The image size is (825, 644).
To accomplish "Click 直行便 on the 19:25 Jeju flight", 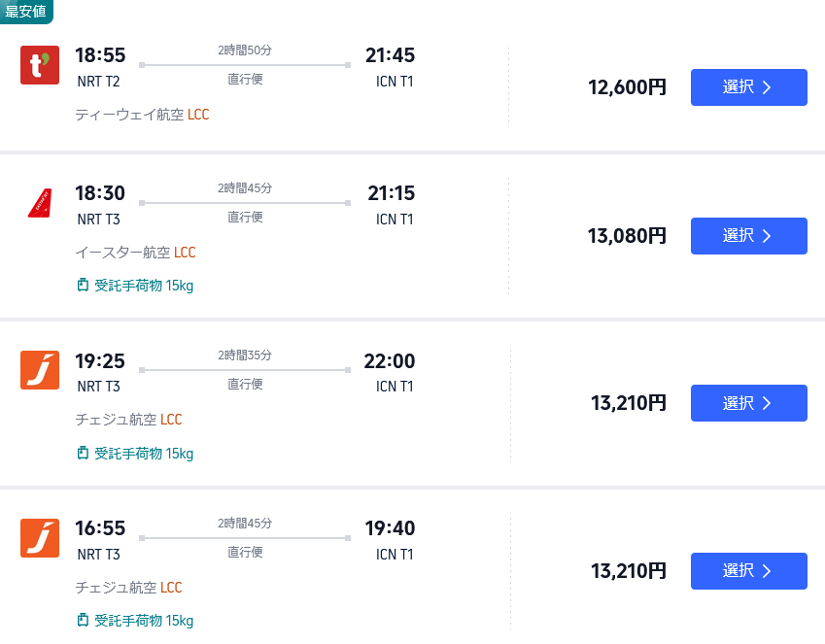I will (x=244, y=384).
